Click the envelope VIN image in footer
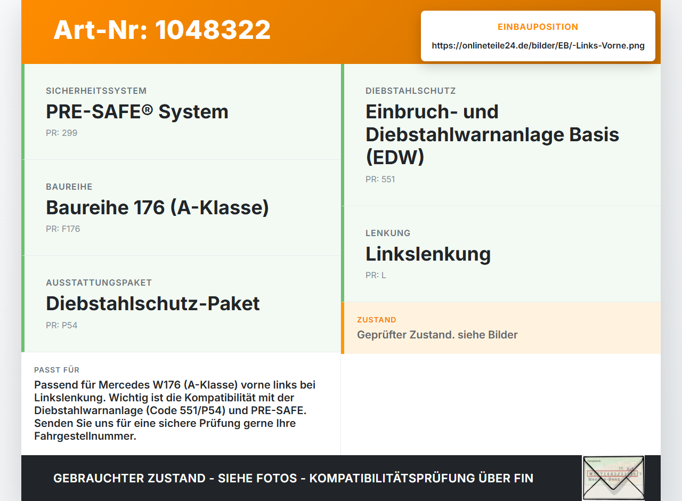 click(613, 478)
